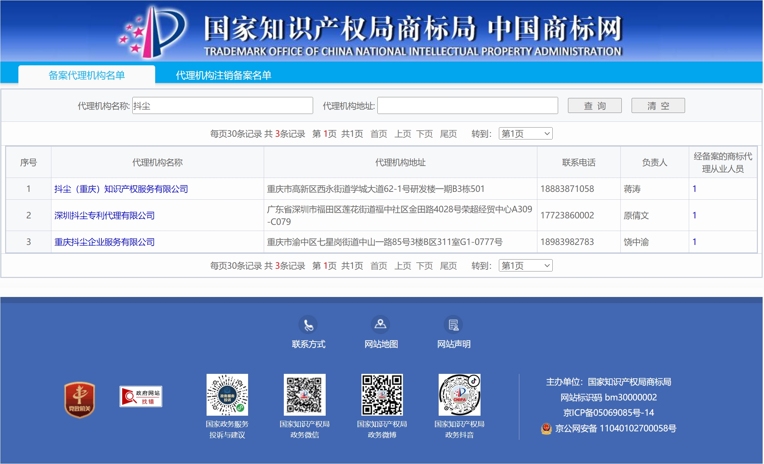The height and width of the screenshot is (464, 764).
Task: Click the 政府网站找错 badge
Action: tap(141, 397)
